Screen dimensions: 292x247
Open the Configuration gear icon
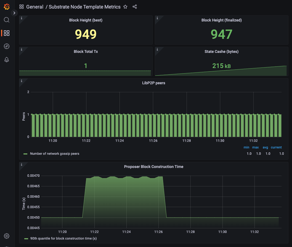coord(7,236)
